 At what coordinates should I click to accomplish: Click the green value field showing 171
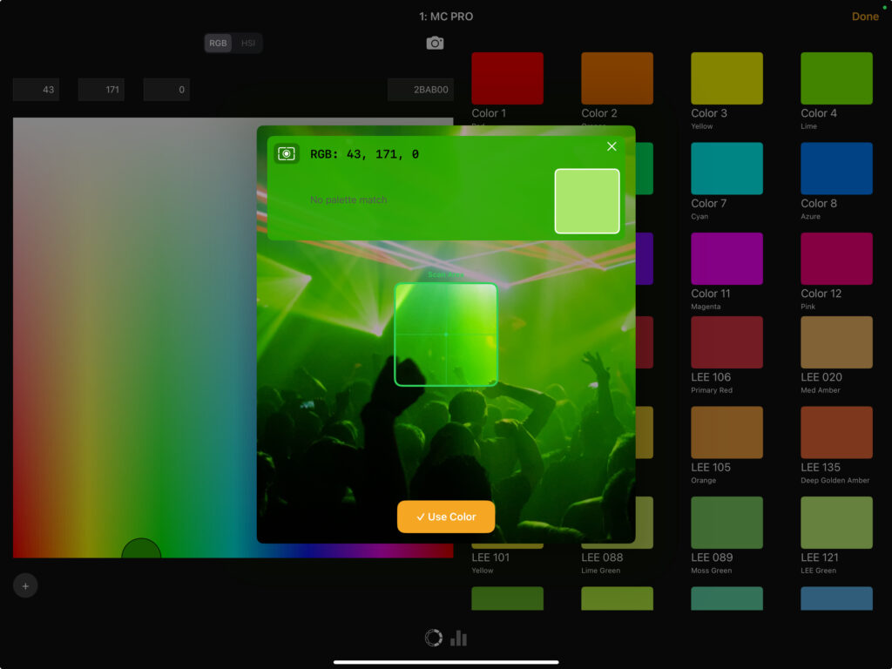point(101,90)
